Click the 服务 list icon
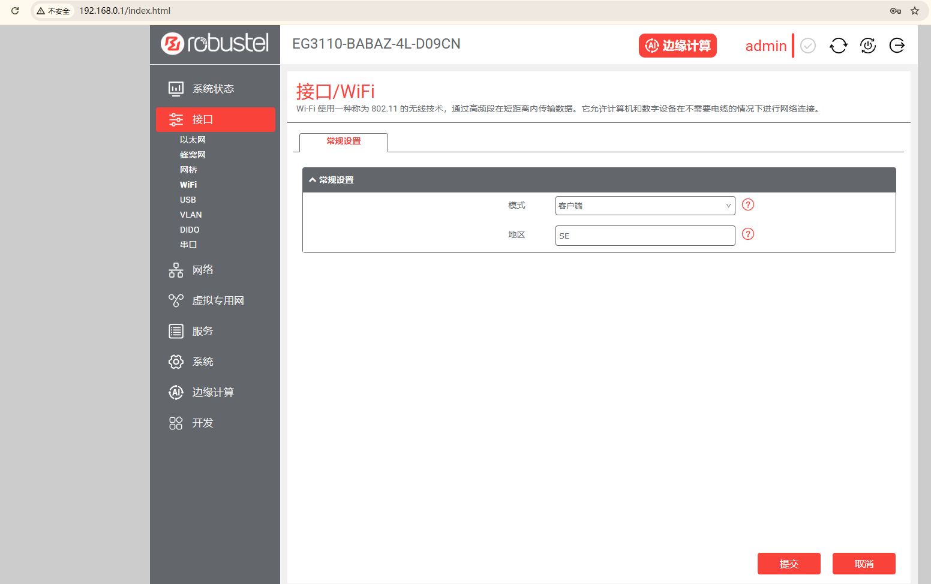This screenshot has width=931, height=584. pos(176,331)
